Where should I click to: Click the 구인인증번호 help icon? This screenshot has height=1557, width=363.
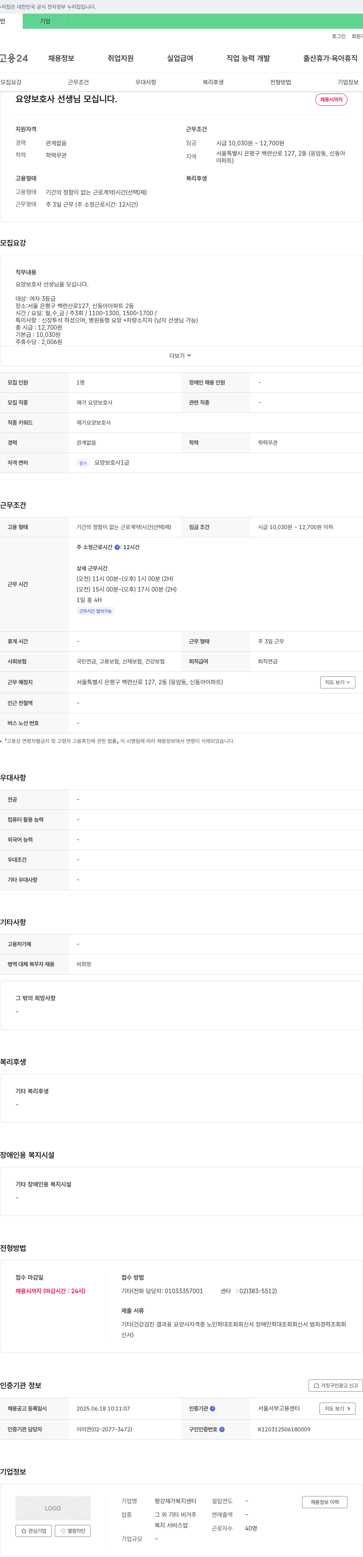point(222,1429)
